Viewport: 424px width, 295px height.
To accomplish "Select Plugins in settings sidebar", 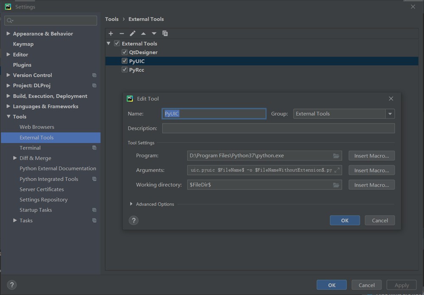I will point(22,65).
